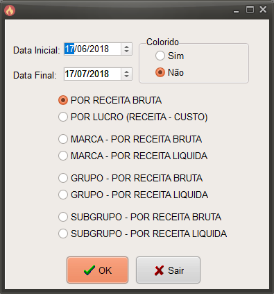Close the window with the title bar X
Image resolution: width=274 pixels, height=294 pixels.
click(x=263, y=10)
